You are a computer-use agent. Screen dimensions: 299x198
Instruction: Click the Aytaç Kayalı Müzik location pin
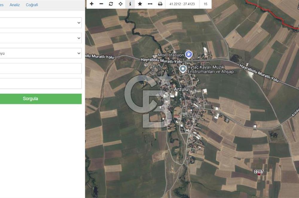click(183, 69)
